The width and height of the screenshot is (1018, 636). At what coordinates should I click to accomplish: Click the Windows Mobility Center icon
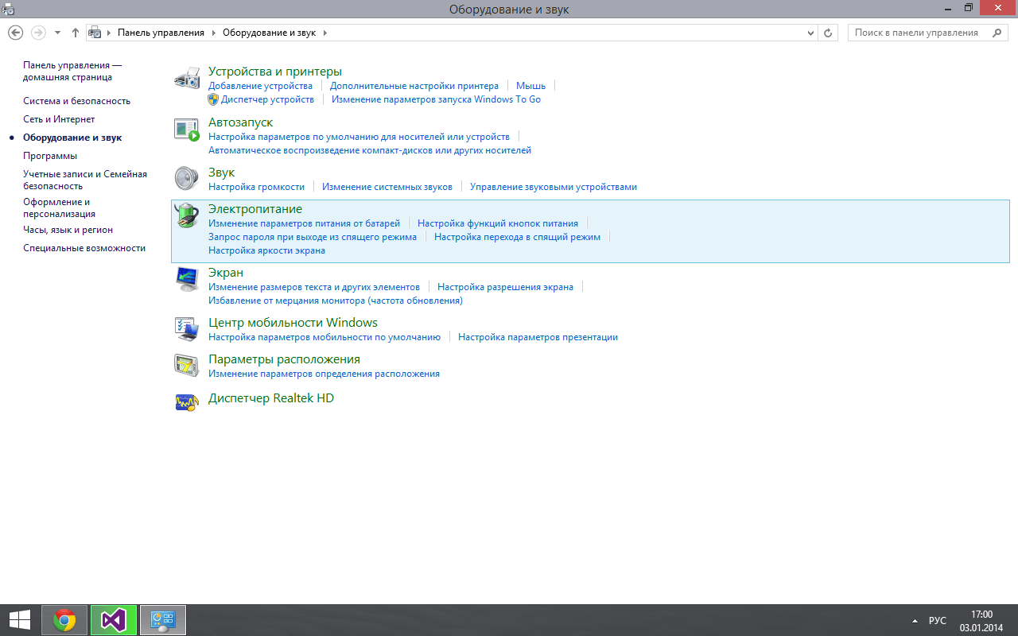[x=186, y=328]
